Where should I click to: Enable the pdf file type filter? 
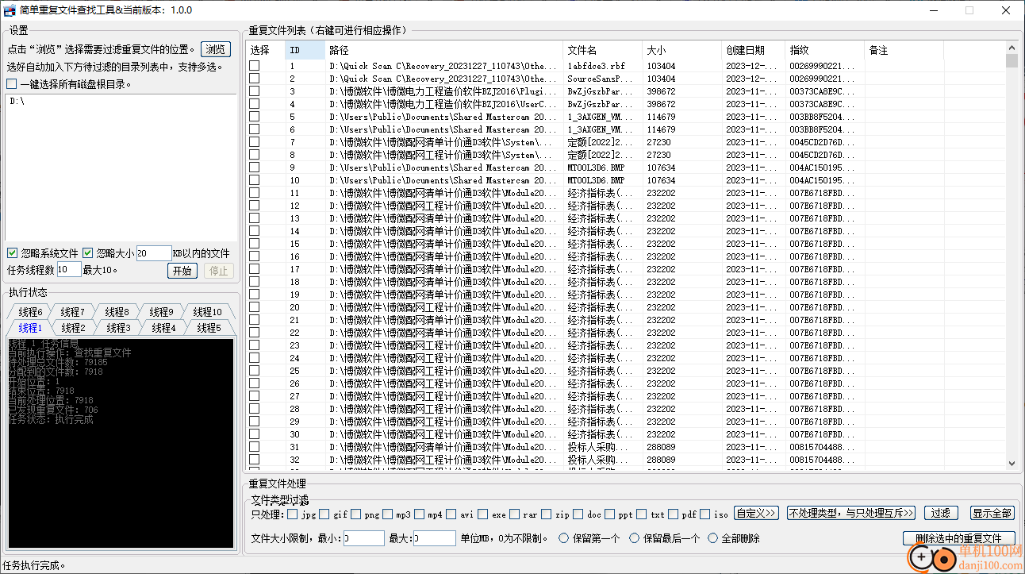(x=673, y=514)
